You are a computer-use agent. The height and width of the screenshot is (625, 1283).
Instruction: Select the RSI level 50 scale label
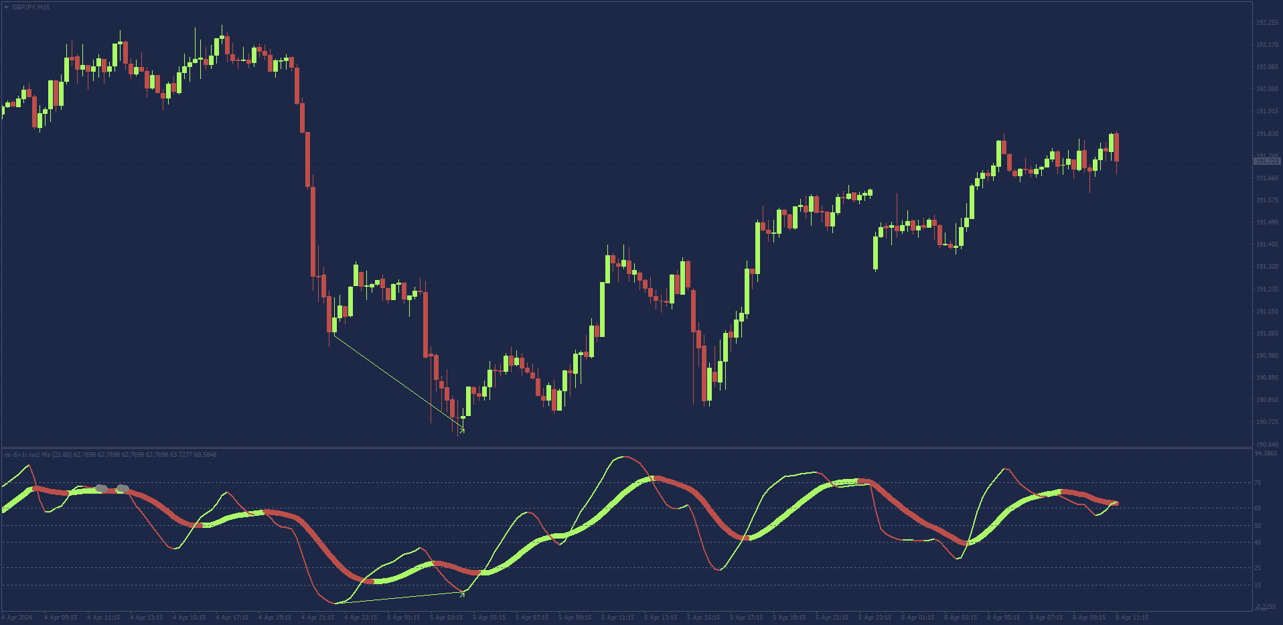(x=1258, y=526)
